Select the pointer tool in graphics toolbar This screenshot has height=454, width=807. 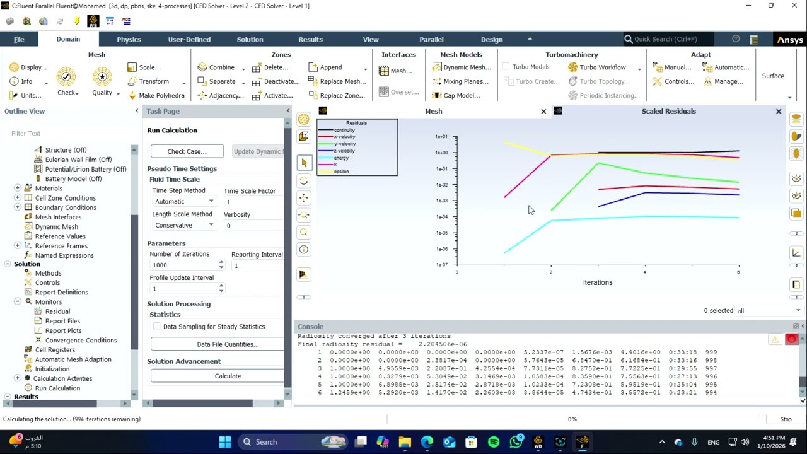coord(304,163)
